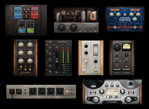Click the Feedback knob on Bucket-500 delay
Image resolution: width=149 pixels, height=109 pixels.
pos(21,53)
